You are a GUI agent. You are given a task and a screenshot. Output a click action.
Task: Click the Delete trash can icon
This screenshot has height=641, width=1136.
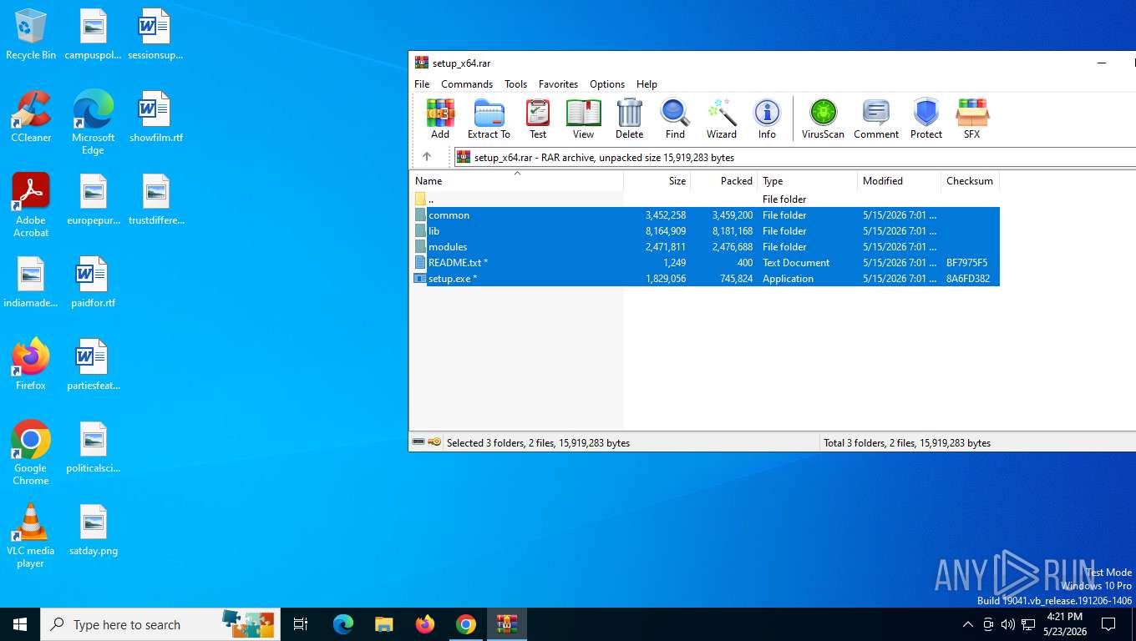(x=629, y=119)
